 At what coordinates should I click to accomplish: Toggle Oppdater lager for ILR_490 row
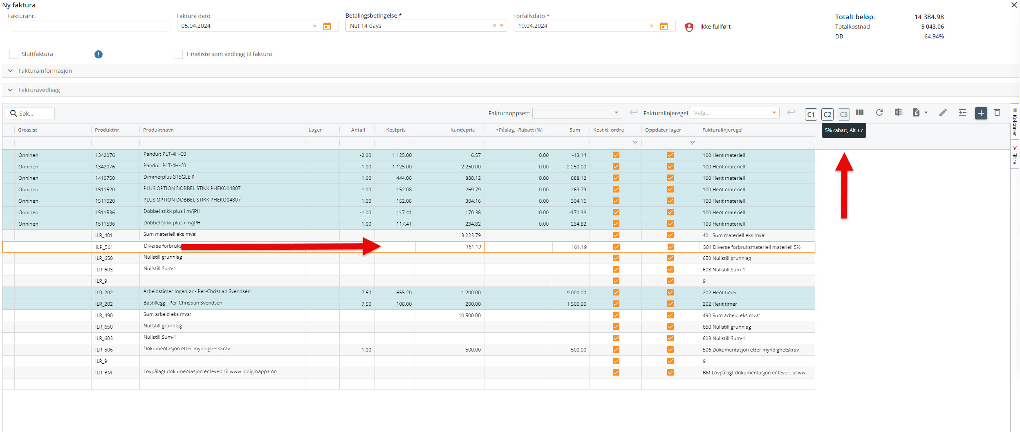click(x=670, y=315)
